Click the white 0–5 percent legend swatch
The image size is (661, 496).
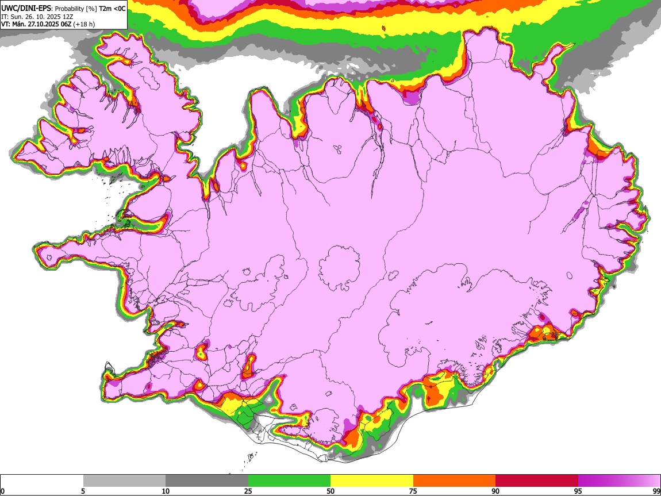tap(42, 481)
